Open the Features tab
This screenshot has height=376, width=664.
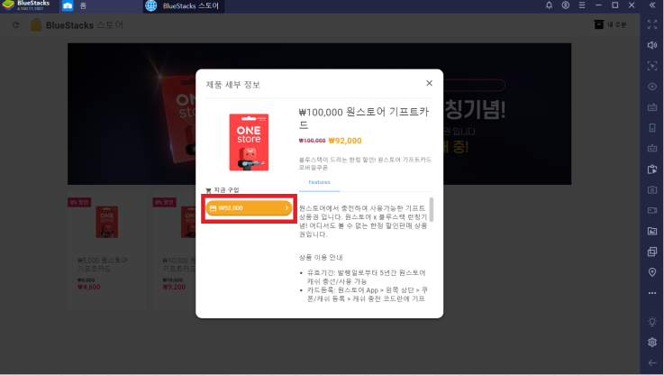pos(319,182)
